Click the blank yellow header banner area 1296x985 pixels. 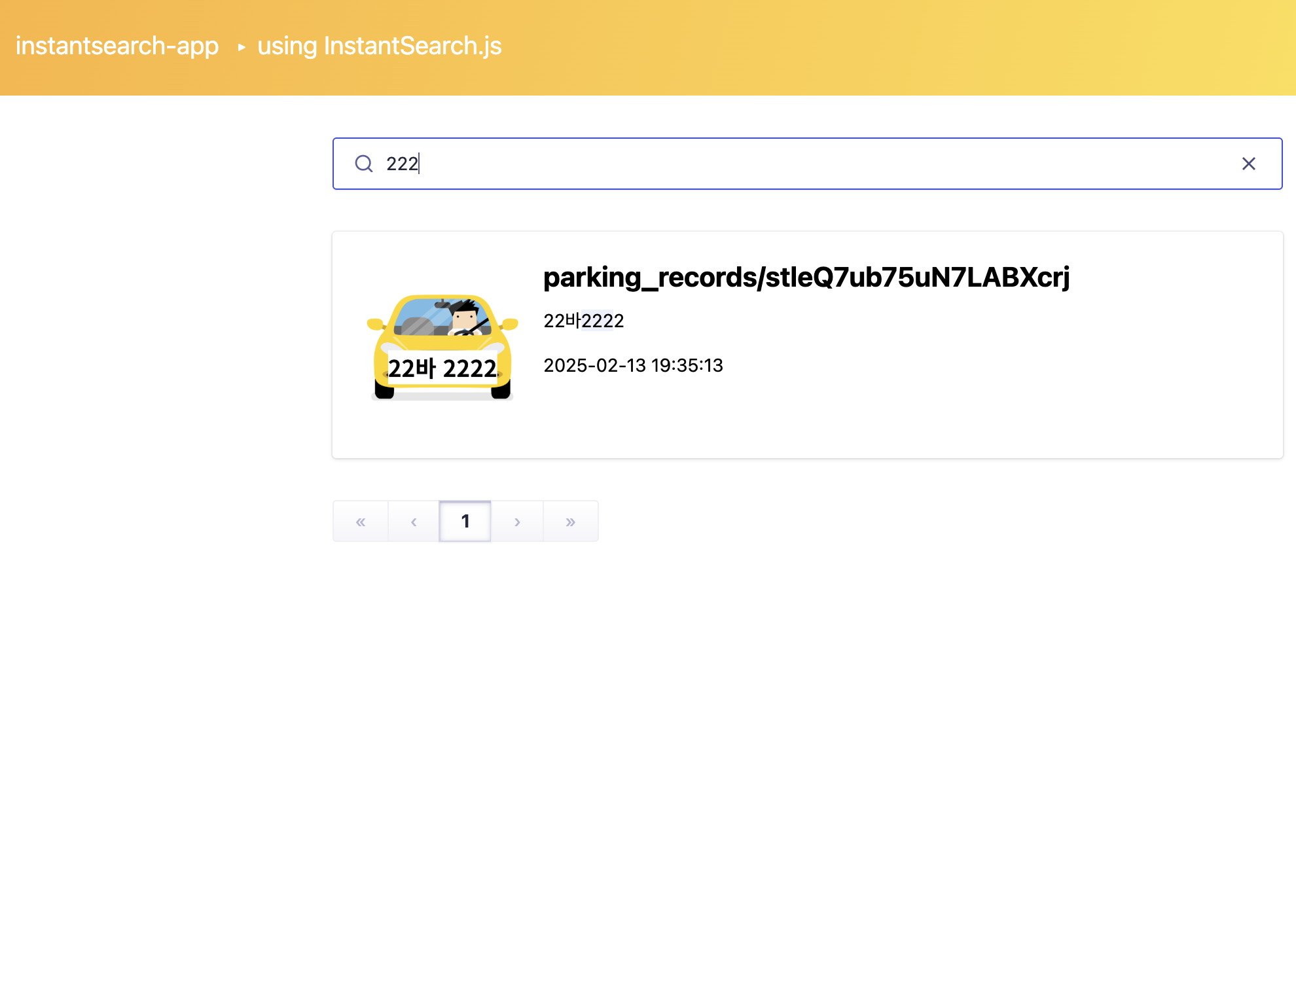[916, 47]
